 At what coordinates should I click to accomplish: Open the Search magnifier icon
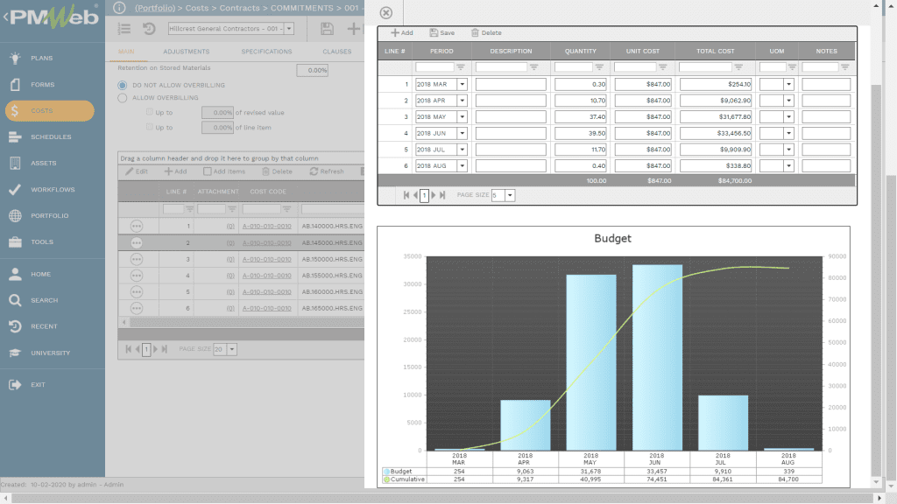coord(15,301)
